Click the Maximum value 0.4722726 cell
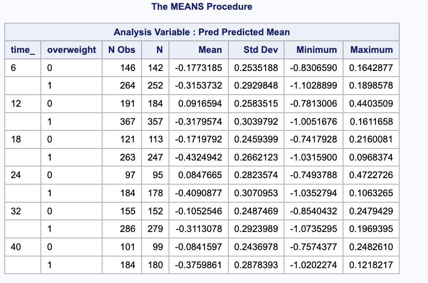Image resolution: width=428 pixels, height=283 pixels. pos(370,175)
